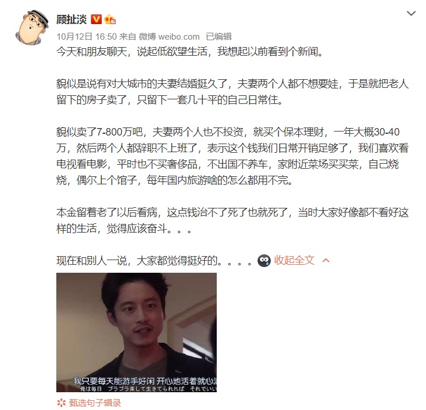426x410 pixels.
Task: Click the paragraph starting with 貌似是说
Action: pyautogui.click(x=232, y=92)
